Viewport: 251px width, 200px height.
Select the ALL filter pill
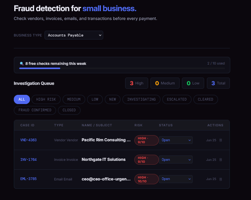(x=22, y=99)
